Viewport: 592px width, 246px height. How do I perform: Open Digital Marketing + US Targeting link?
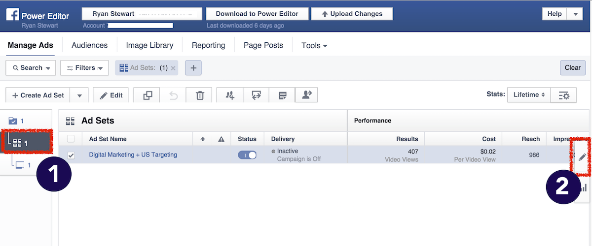[133, 155]
